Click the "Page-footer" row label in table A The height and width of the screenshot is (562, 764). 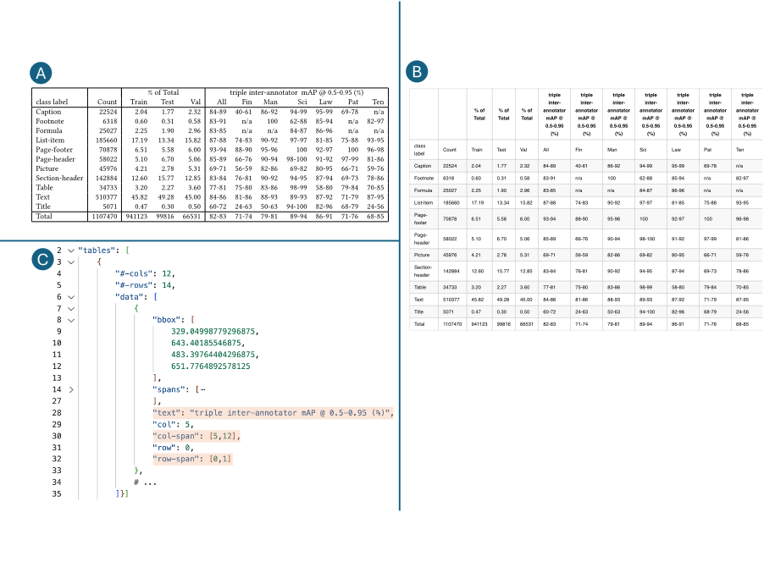coord(54,150)
